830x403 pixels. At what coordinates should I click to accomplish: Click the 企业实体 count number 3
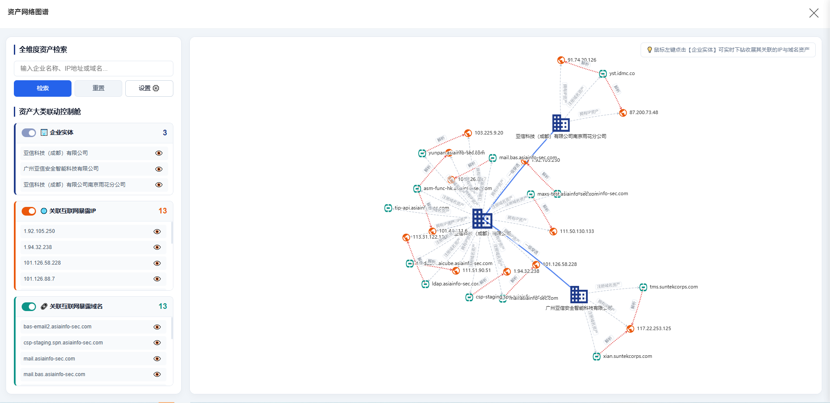click(x=165, y=133)
